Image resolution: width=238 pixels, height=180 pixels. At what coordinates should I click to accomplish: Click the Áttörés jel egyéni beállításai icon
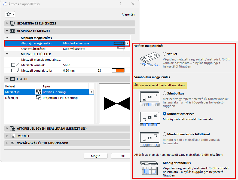point(13,129)
